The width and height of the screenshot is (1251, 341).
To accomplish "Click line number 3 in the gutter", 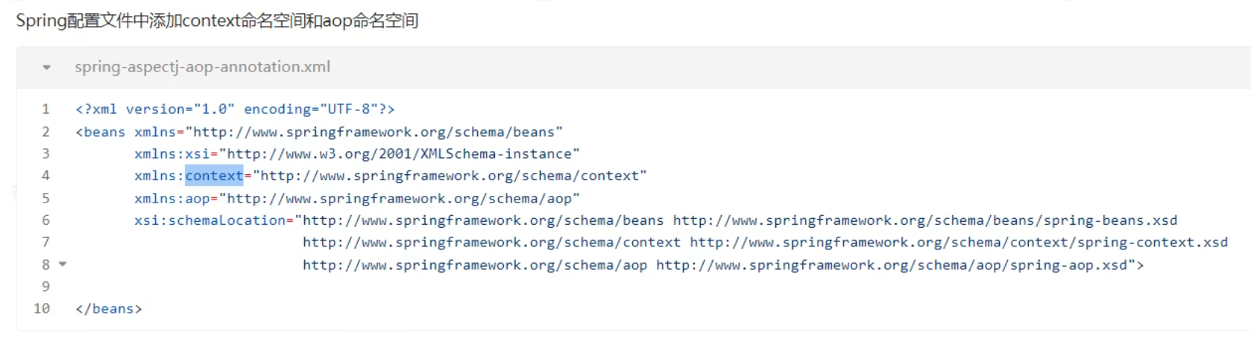I will pyautogui.click(x=45, y=153).
